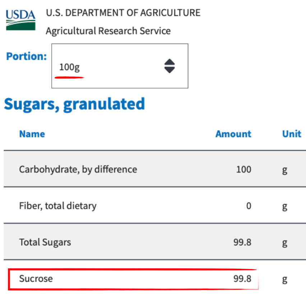Click the U.S. Department of Agriculture heading

coord(123,13)
